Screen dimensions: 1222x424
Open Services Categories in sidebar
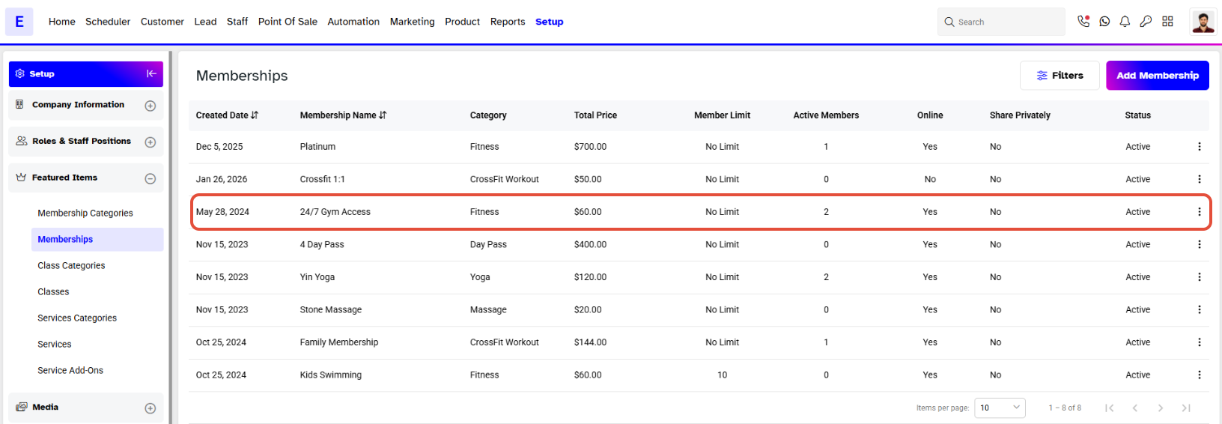pyautogui.click(x=77, y=318)
